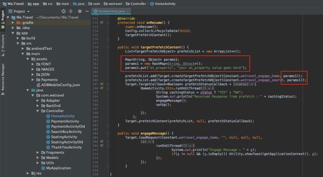Collapse the Controller folder
This screenshot has height=177, width=323.
(x=37, y=111)
